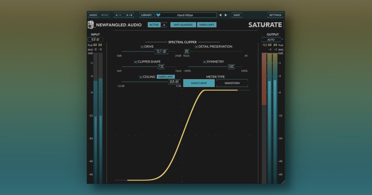Click the Drive slider handle at 13.7 dB
The width and height of the screenshot is (372, 195).
pyautogui.click(x=161, y=51)
